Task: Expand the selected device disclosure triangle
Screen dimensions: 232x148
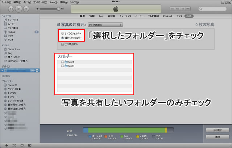Action: (x=2, y=71)
